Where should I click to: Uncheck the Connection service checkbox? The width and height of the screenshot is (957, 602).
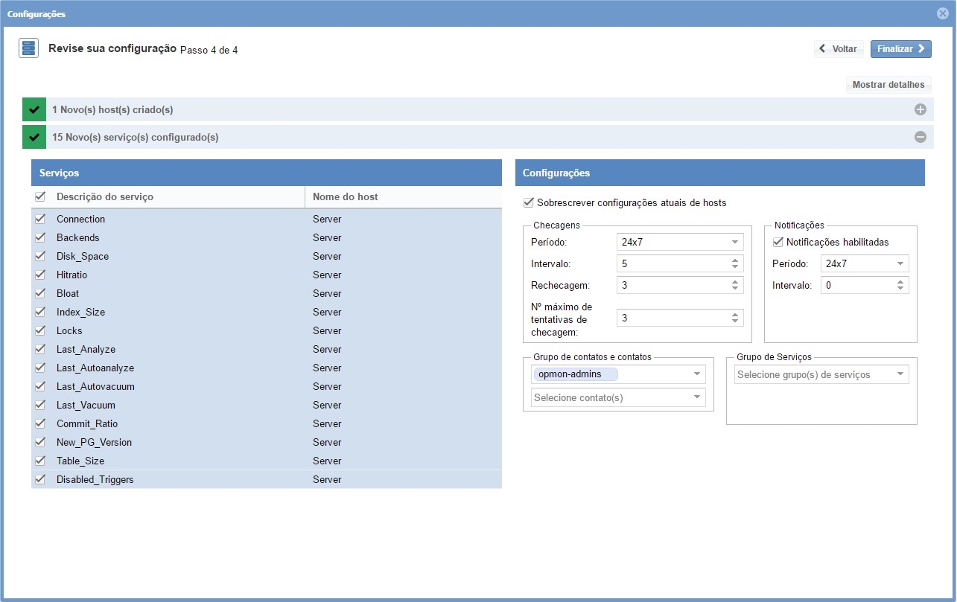click(x=40, y=219)
